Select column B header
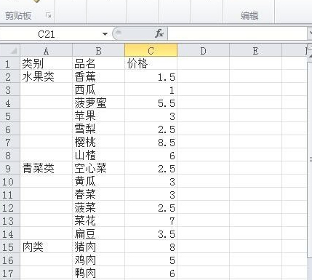Viewport: 312px width, 280px height. click(98, 51)
